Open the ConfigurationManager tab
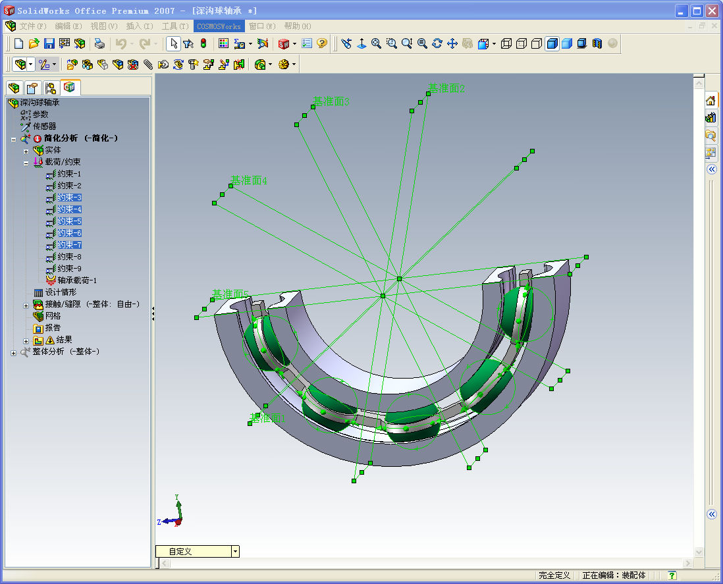This screenshot has height=584, width=723. coord(51,88)
